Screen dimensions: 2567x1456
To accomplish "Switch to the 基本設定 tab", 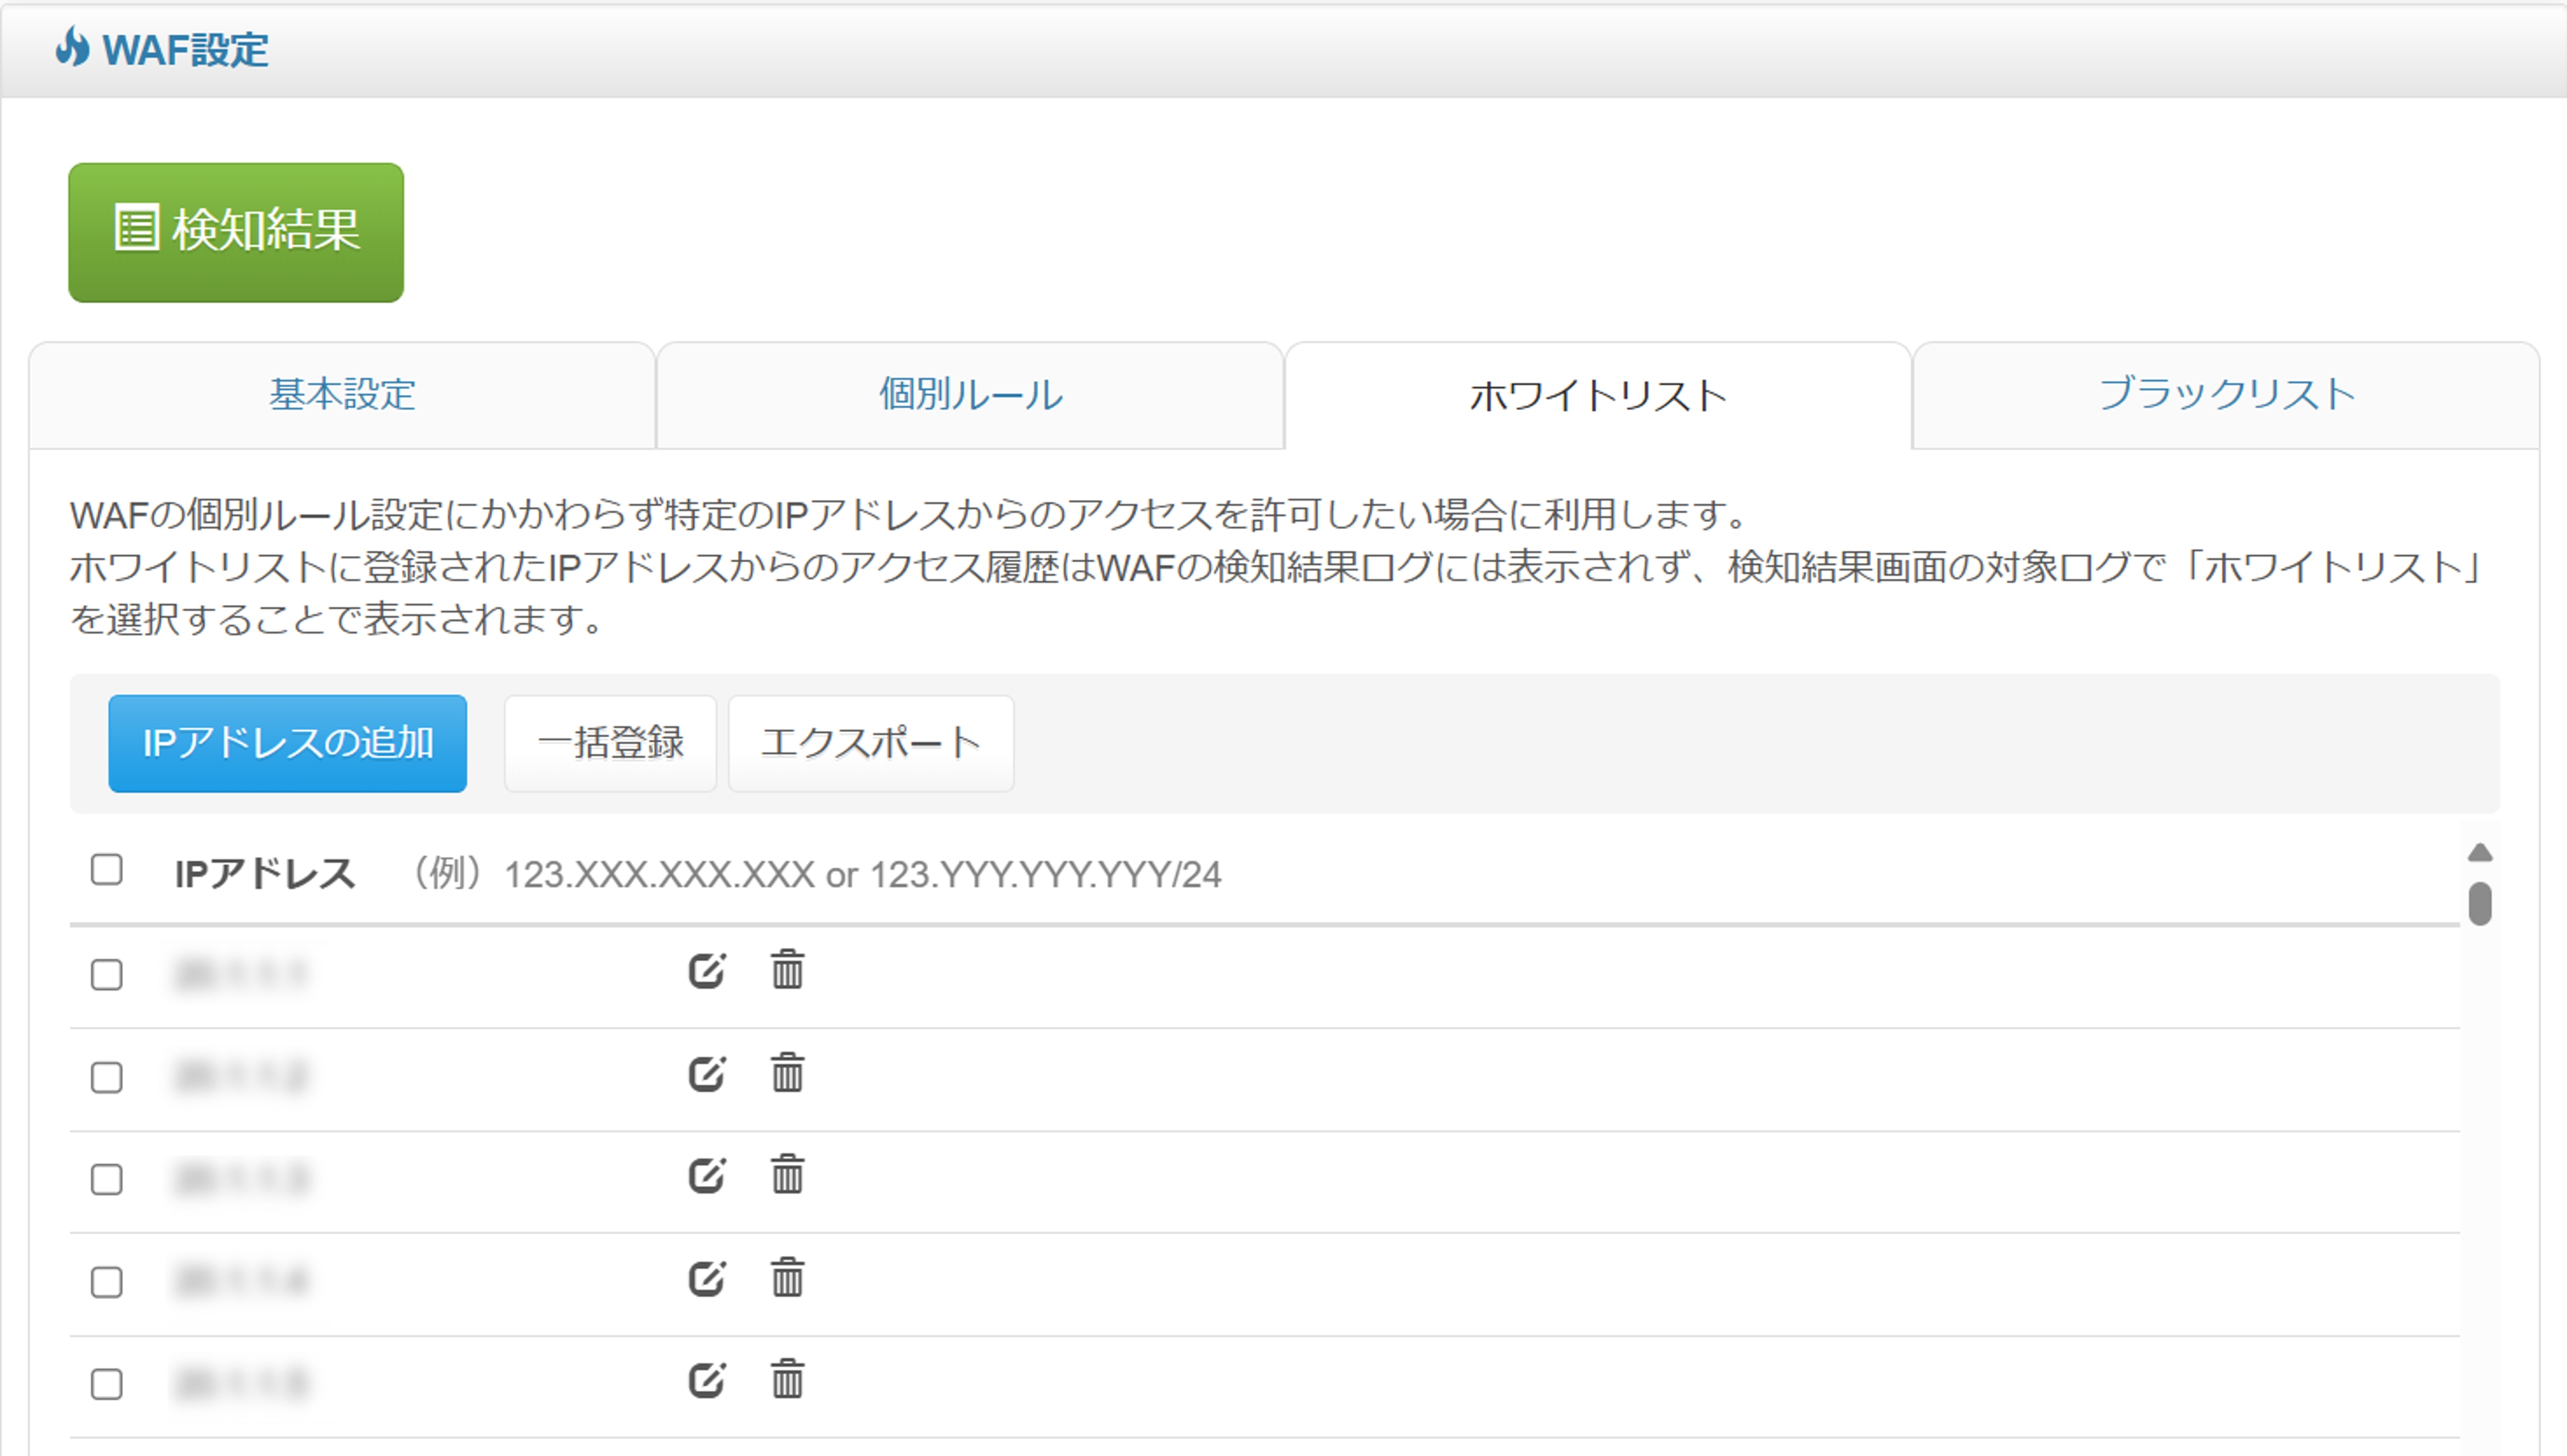I will click(342, 395).
